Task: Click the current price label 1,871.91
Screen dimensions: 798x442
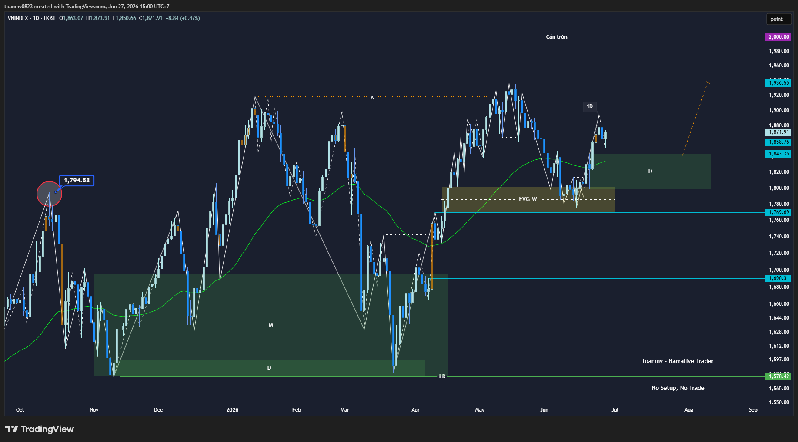Action: coord(778,132)
